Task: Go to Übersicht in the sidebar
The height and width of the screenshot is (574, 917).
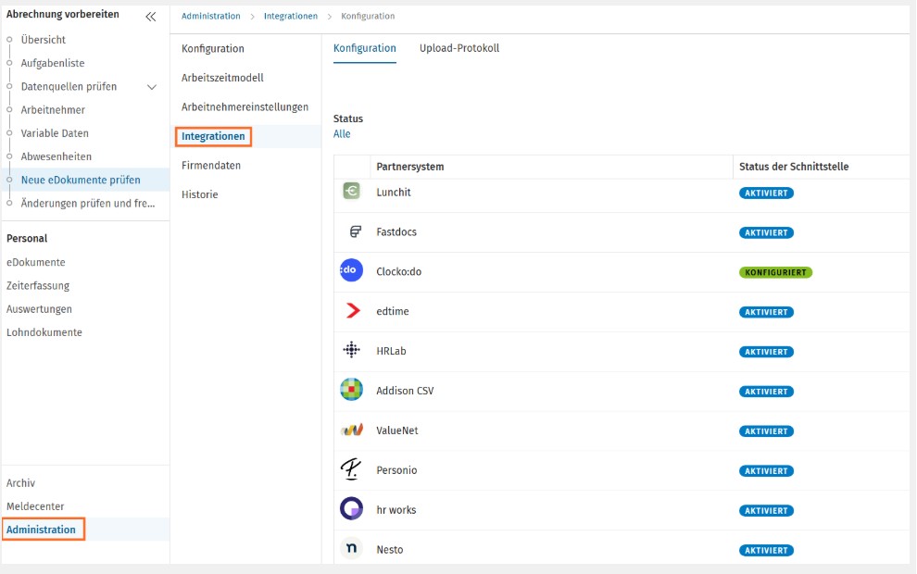Action: click(x=44, y=40)
